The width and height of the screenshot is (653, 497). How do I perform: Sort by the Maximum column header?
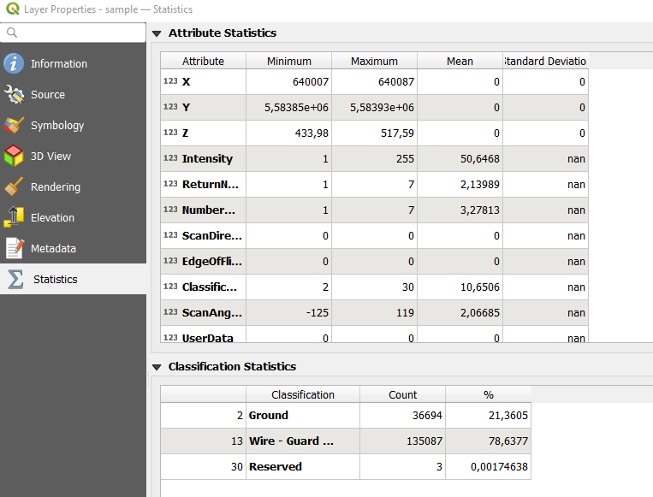374,62
